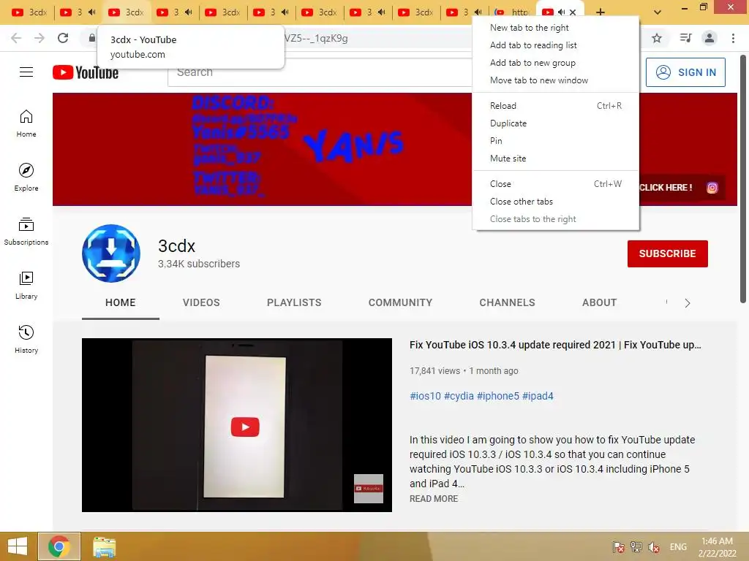This screenshot has width=749, height=561.
Task: Click the Chrome icon in the taskbar
Action: point(59,546)
